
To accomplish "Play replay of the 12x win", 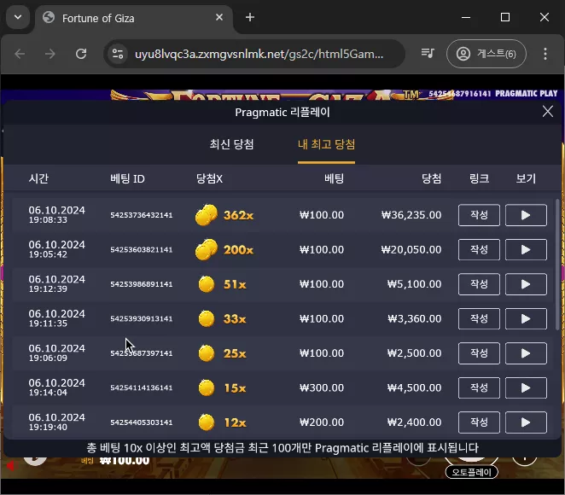I will pos(526,422).
